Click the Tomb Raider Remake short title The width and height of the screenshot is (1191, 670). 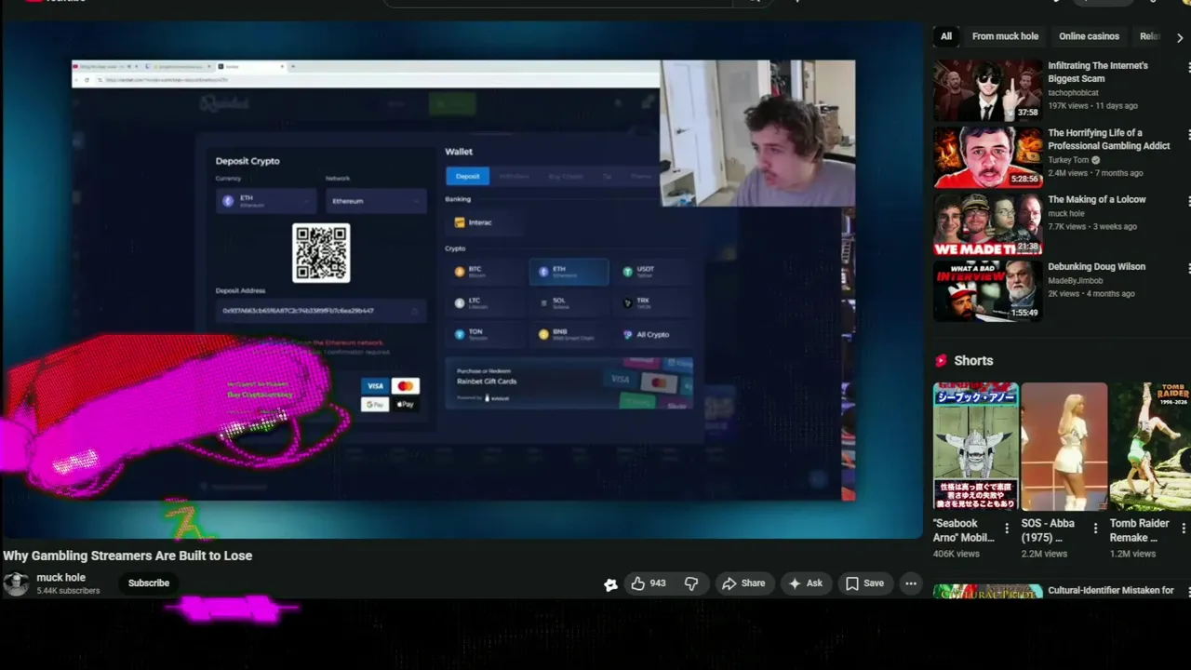tap(1139, 530)
